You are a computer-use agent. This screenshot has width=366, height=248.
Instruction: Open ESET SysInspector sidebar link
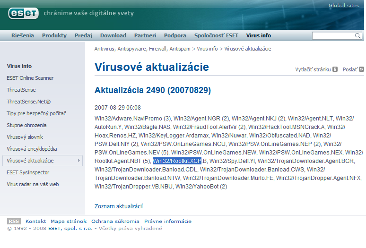tap(28, 172)
